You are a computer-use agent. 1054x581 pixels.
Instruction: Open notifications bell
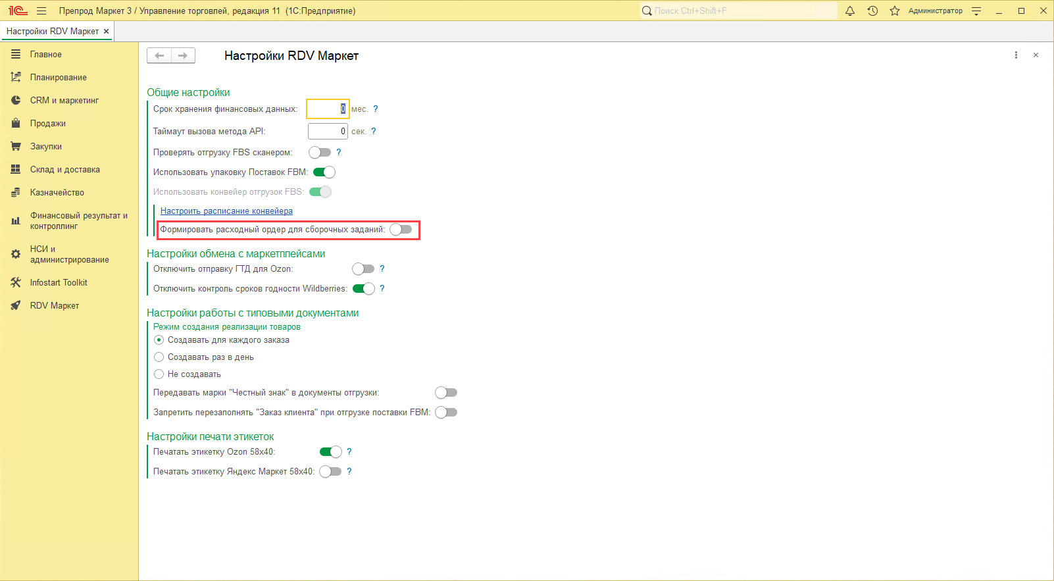click(x=850, y=11)
